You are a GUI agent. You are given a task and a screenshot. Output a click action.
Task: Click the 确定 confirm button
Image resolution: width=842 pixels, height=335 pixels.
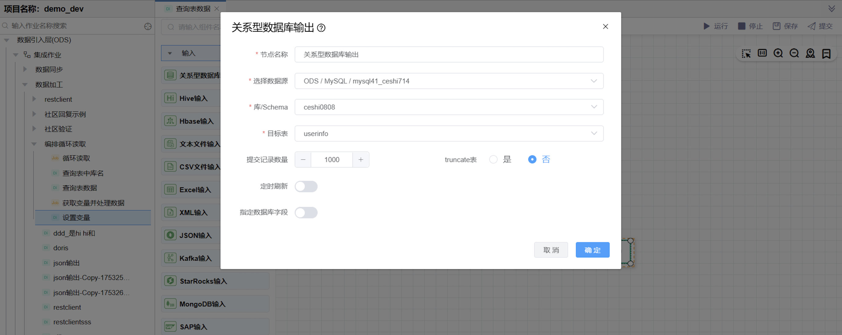592,249
